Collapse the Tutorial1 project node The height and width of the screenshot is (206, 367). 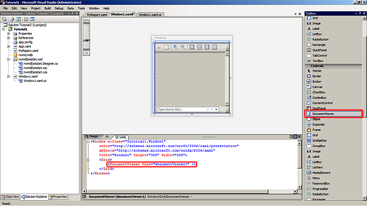coord(4,29)
